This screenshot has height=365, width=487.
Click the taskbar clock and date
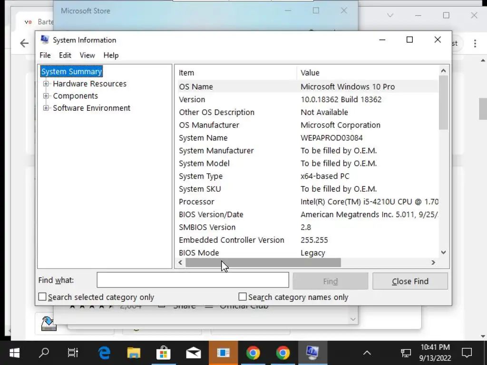(435, 353)
